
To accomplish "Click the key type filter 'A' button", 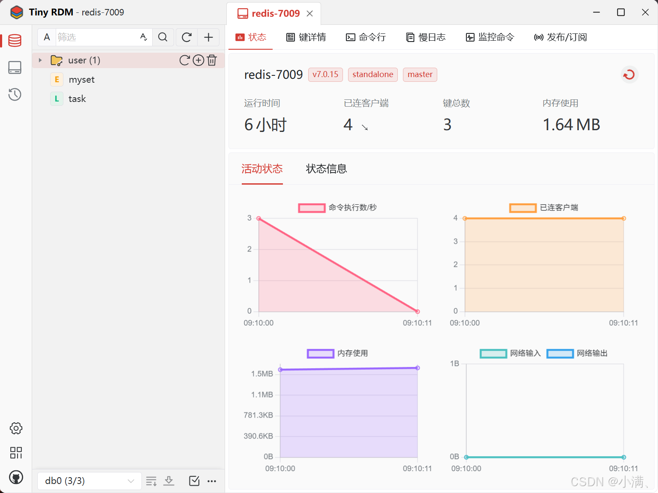I will 47,37.
